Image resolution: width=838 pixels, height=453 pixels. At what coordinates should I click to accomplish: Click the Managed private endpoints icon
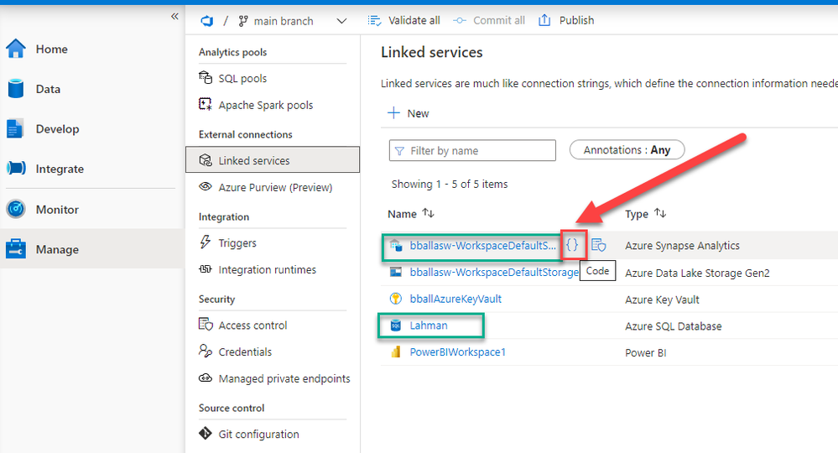point(206,377)
